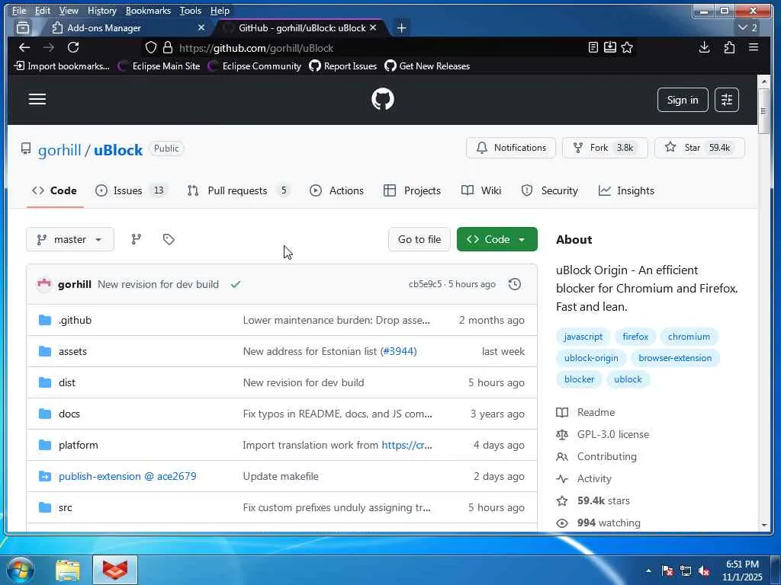
Task: Open Firefox downloads panel
Action: (x=704, y=47)
